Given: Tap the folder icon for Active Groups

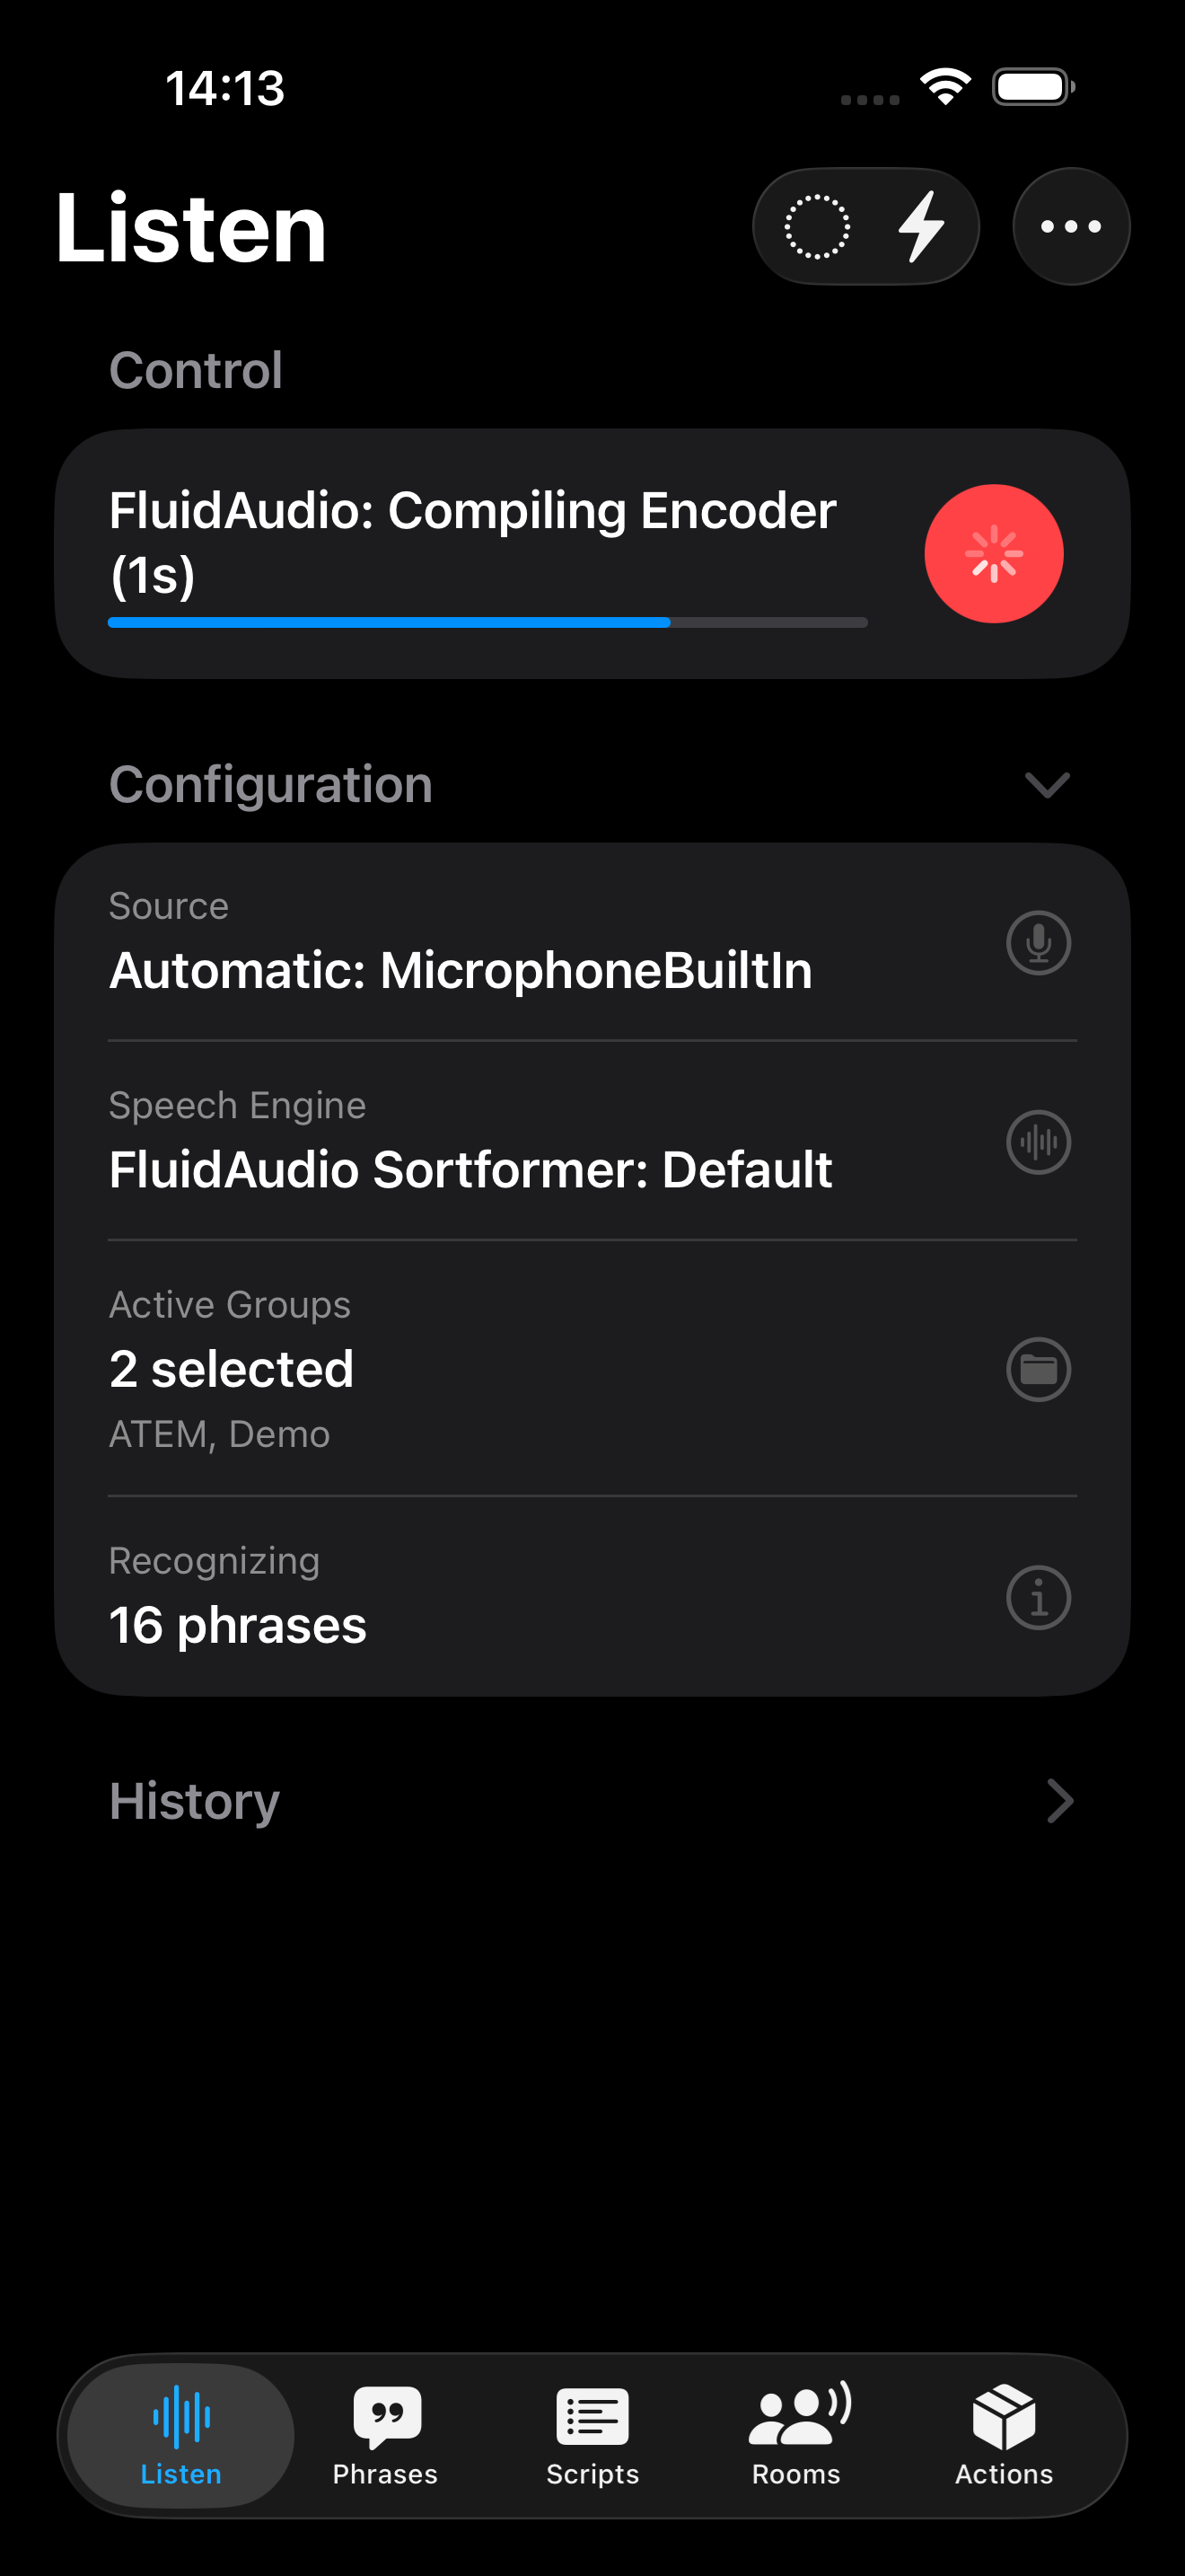Looking at the screenshot, I should pos(1038,1369).
